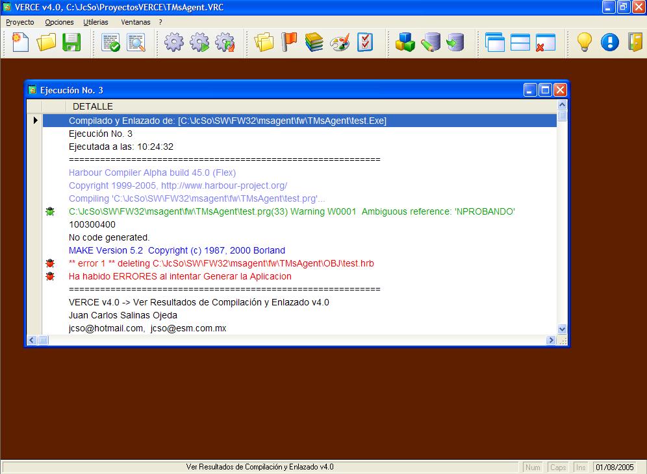The height and width of the screenshot is (474, 647).
Task: Select the red 'Ha habido ERRORES' row
Action: (x=180, y=276)
